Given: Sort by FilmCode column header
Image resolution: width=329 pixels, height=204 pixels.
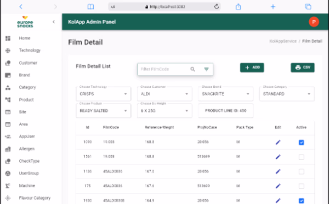Looking at the screenshot, I should (111, 127).
